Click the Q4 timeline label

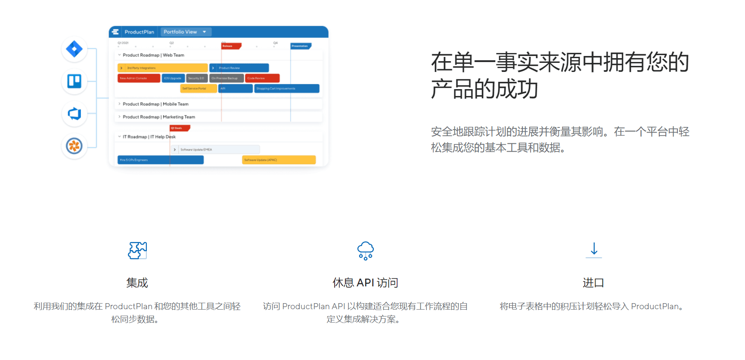click(276, 43)
